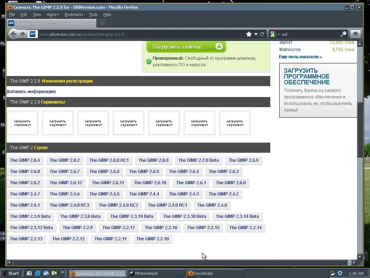Click the green Загрузить сейчас download button
This screenshot has height=278, width=370.
point(186,47)
